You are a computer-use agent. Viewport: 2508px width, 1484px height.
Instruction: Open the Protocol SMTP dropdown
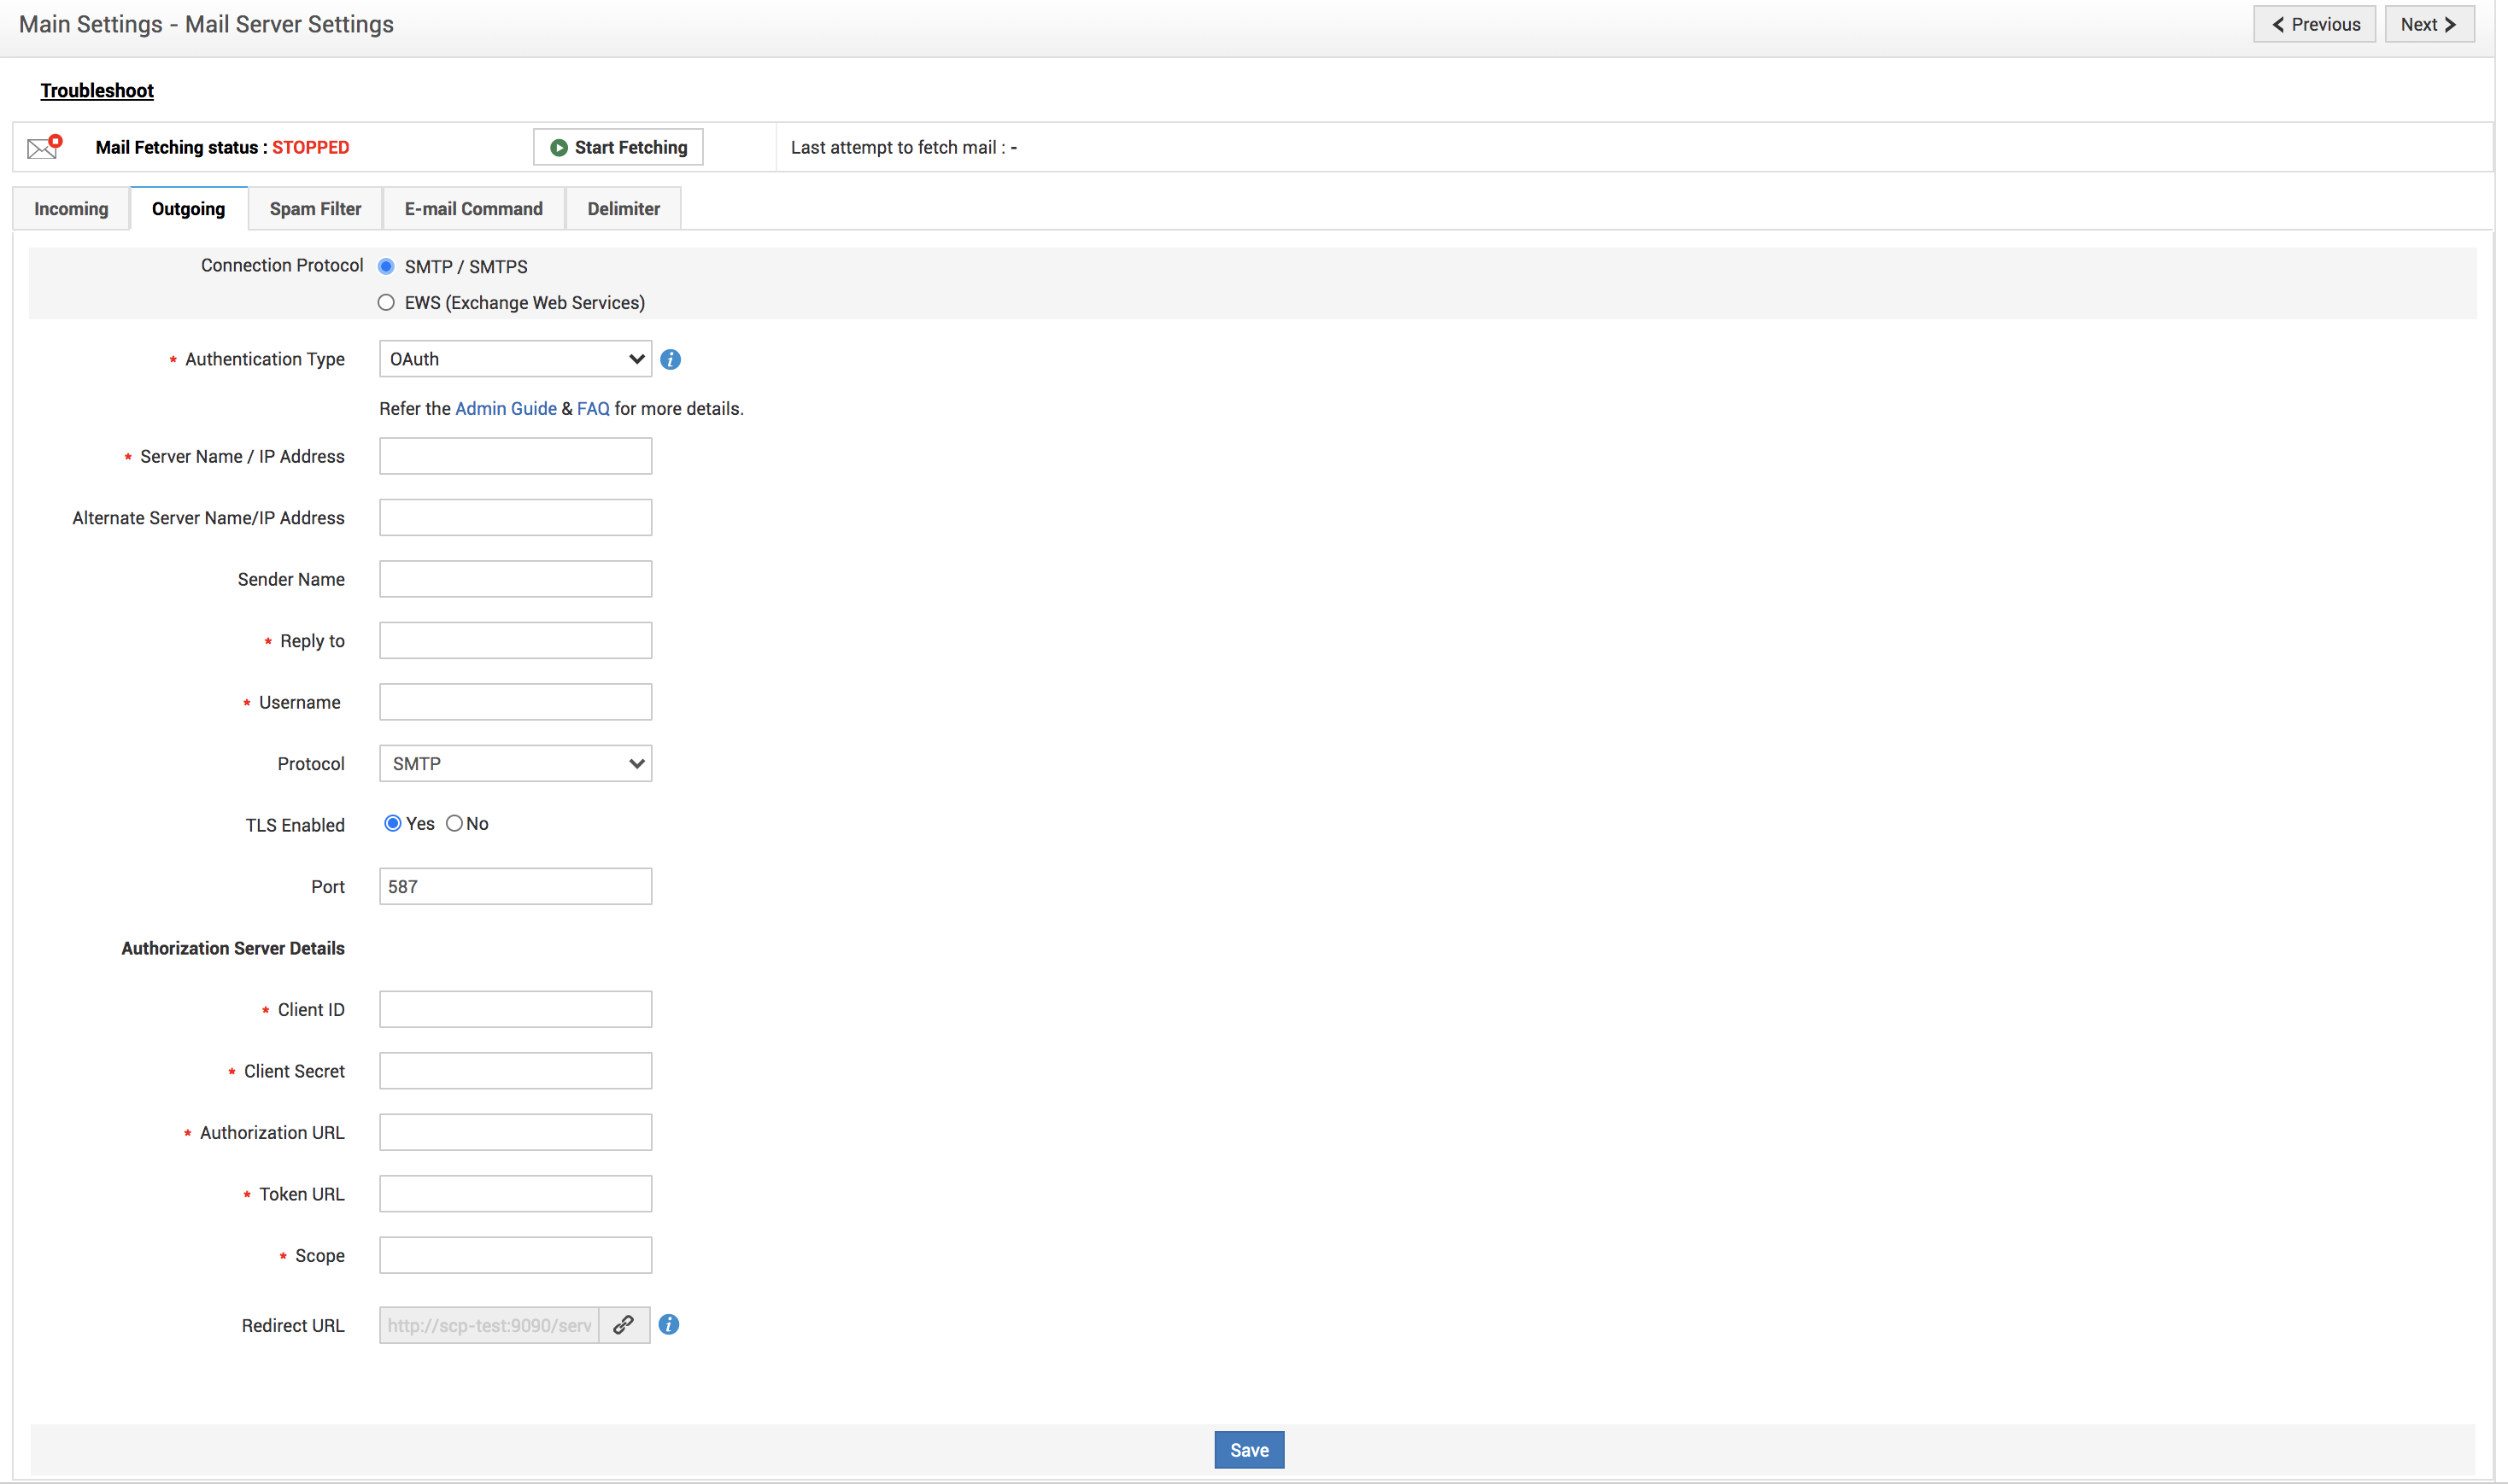point(515,764)
